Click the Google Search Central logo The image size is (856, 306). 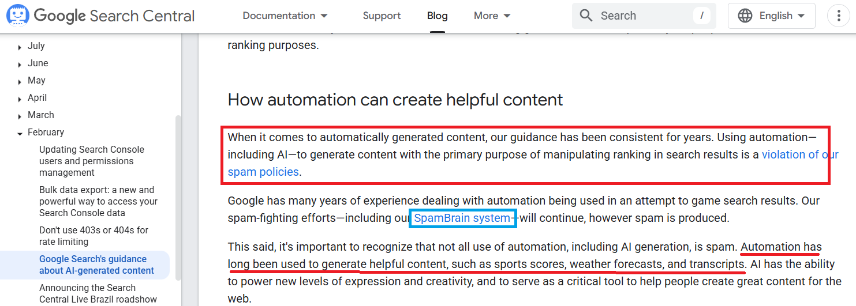coord(100,16)
